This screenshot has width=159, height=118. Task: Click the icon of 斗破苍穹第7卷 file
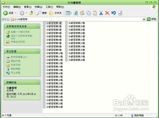[x=44, y=43]
